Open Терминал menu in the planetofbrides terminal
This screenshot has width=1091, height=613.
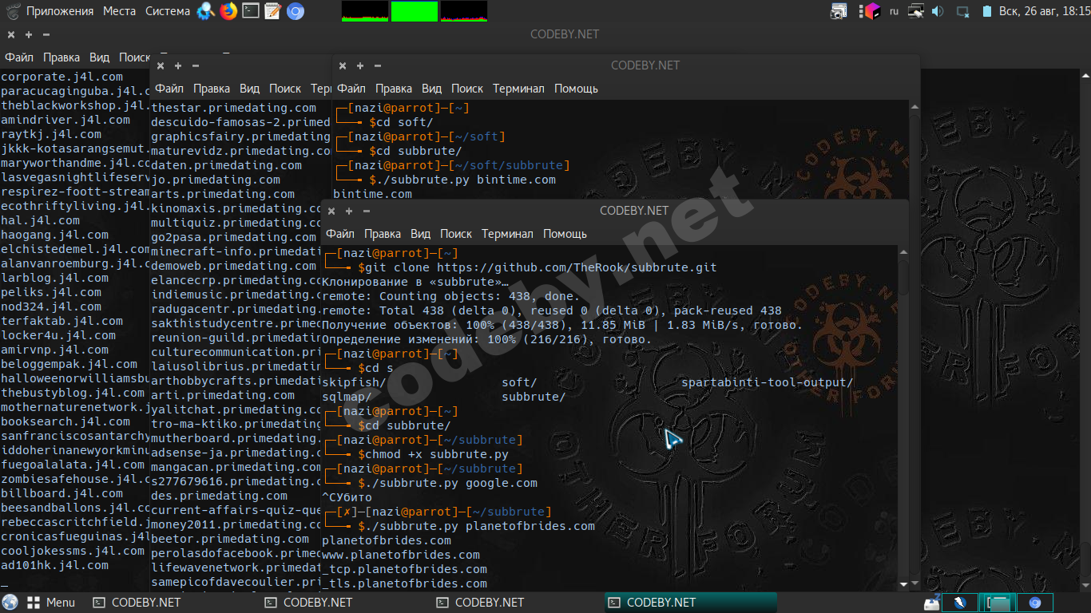pyautogui.click(x=507, y=234)
